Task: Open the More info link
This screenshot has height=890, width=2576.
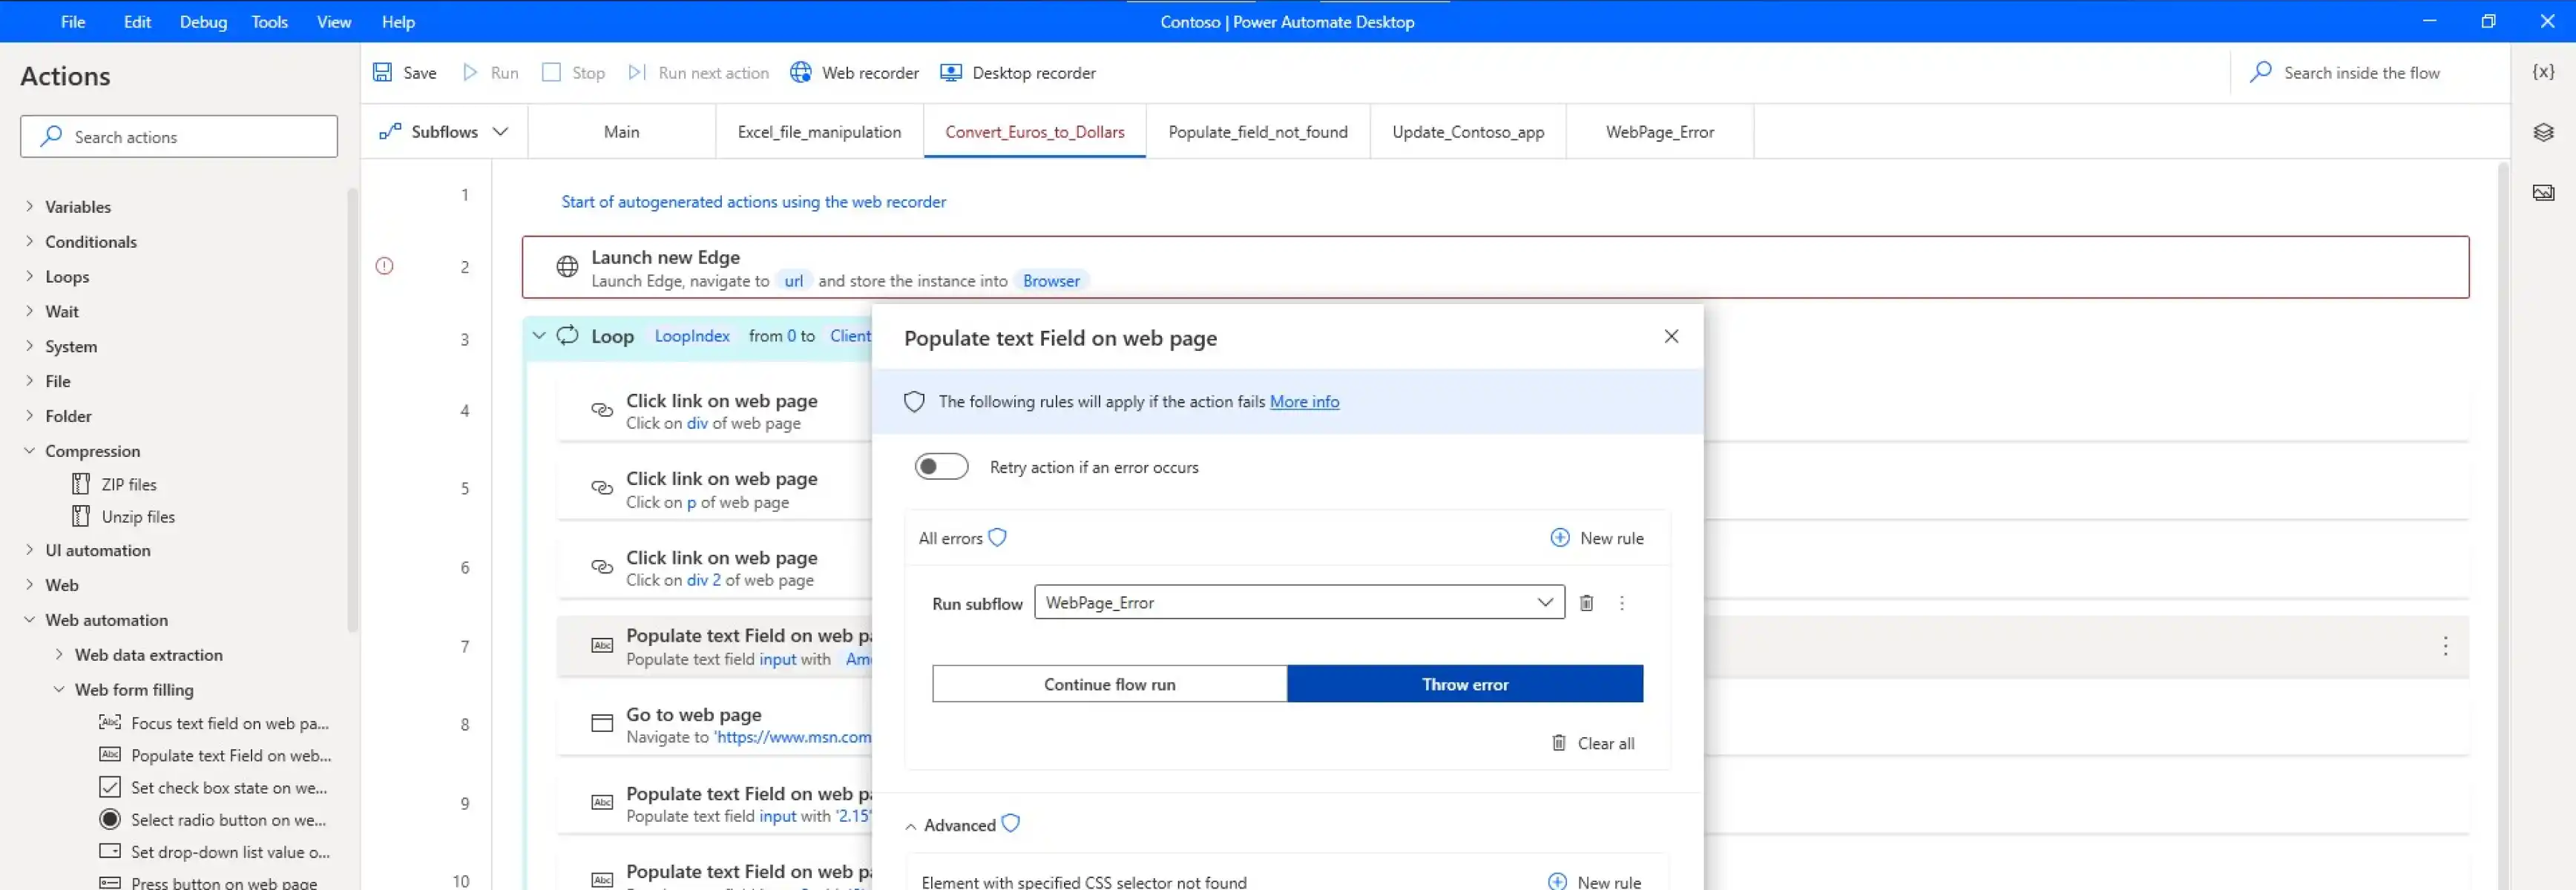Action: 1304,401
